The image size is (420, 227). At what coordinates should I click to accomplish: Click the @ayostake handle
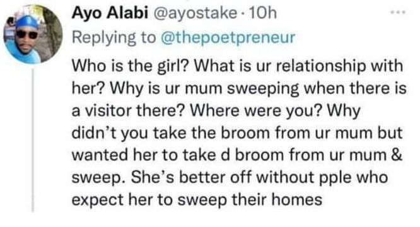click(195, 13)
